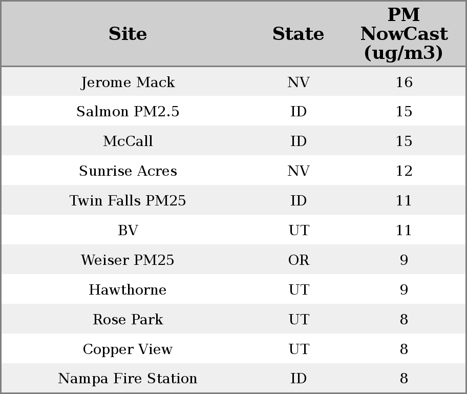Screen dimensions: 467x394
Task: Click the UT state cell for BV
Action: click(x=299, y=231)
